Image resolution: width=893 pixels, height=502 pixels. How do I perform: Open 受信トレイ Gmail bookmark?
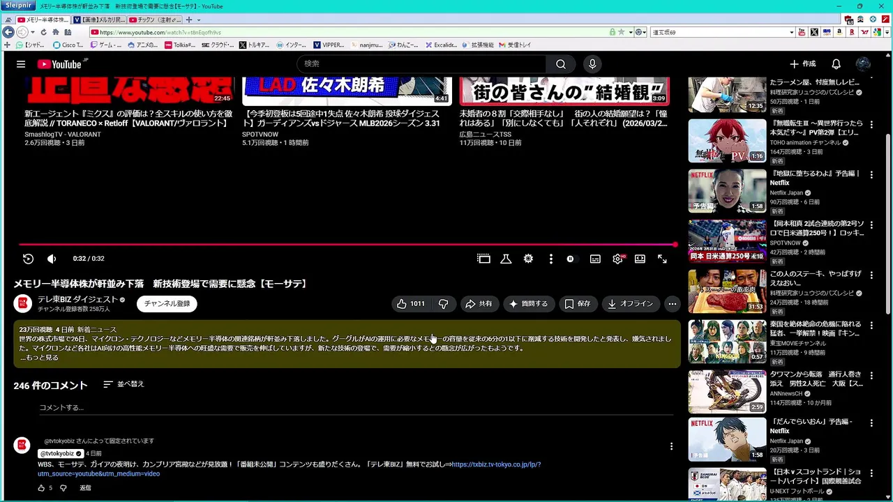coord(515,45)
